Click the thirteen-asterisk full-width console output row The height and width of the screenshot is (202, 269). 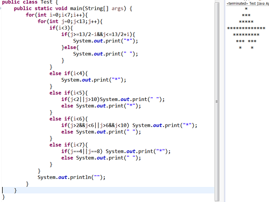pyautogui.click(x=246, y=28)
